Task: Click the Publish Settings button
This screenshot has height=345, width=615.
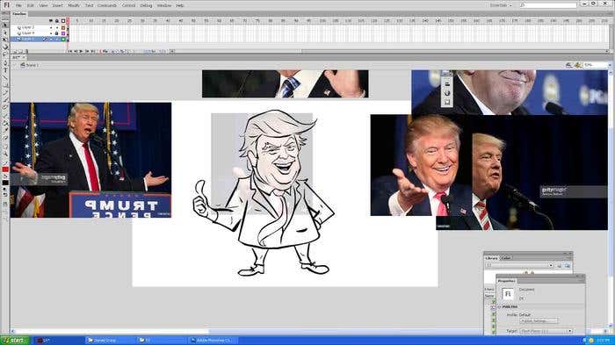Action: tap(539, 321)
